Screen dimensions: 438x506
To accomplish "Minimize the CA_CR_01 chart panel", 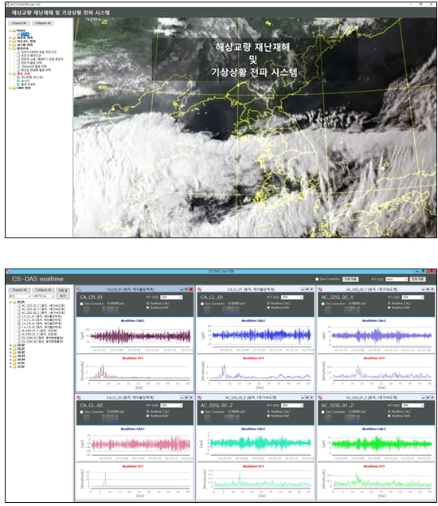I will (182, 289).
